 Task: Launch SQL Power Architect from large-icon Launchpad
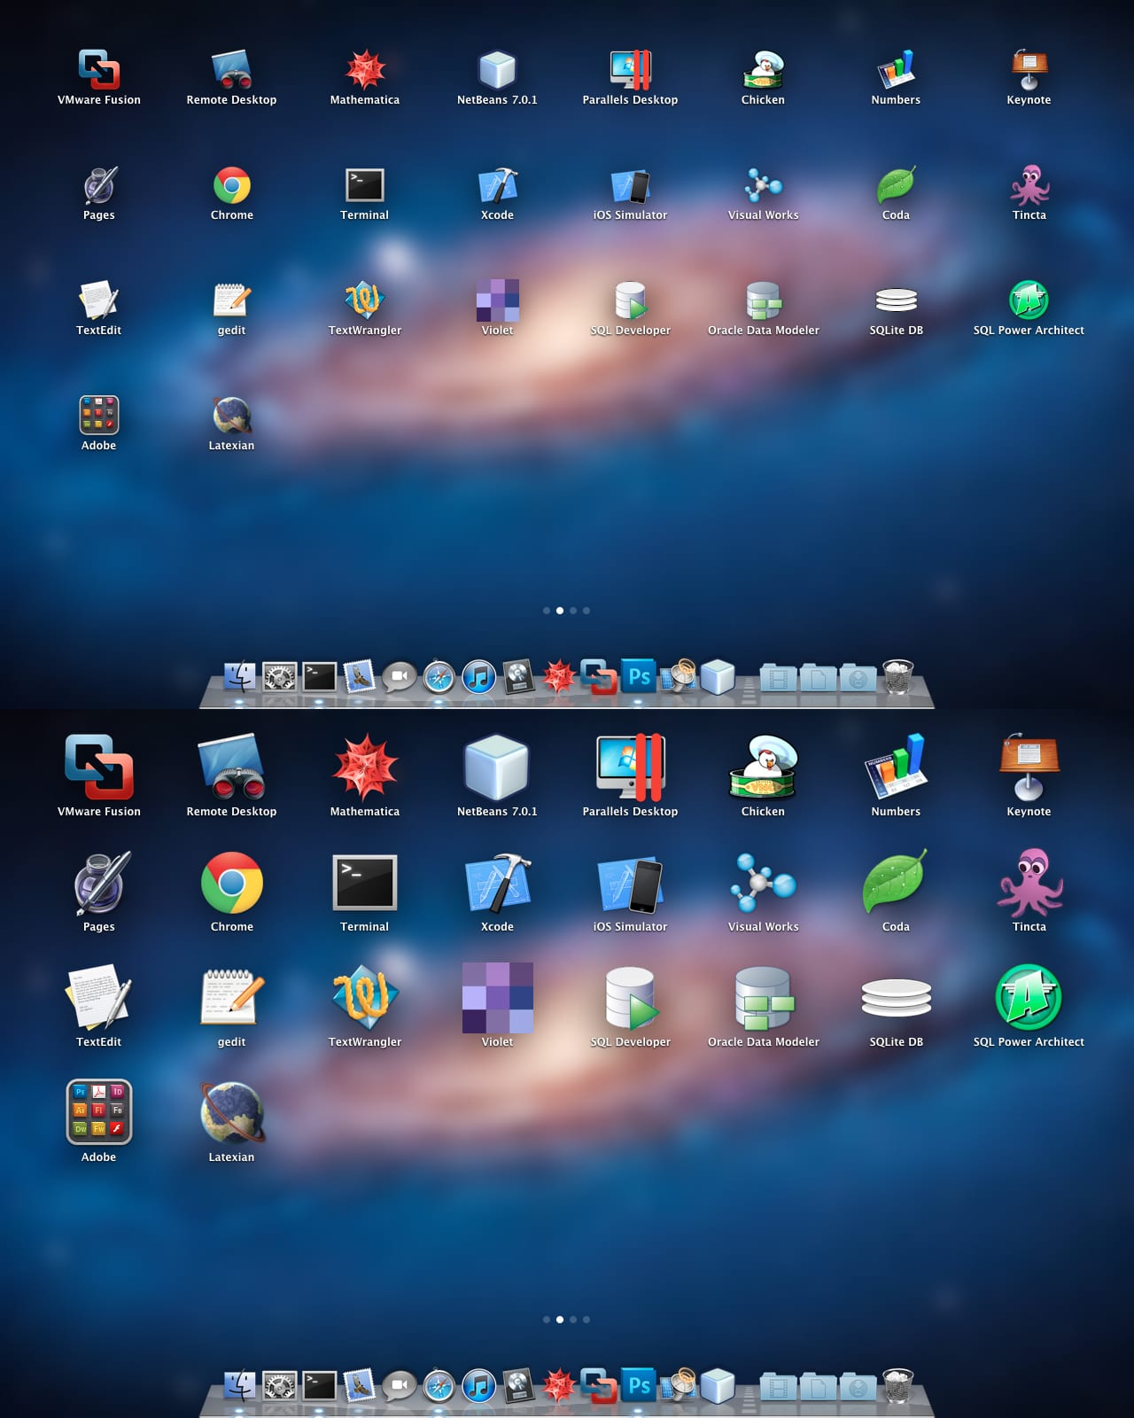tap(1029, 997)
